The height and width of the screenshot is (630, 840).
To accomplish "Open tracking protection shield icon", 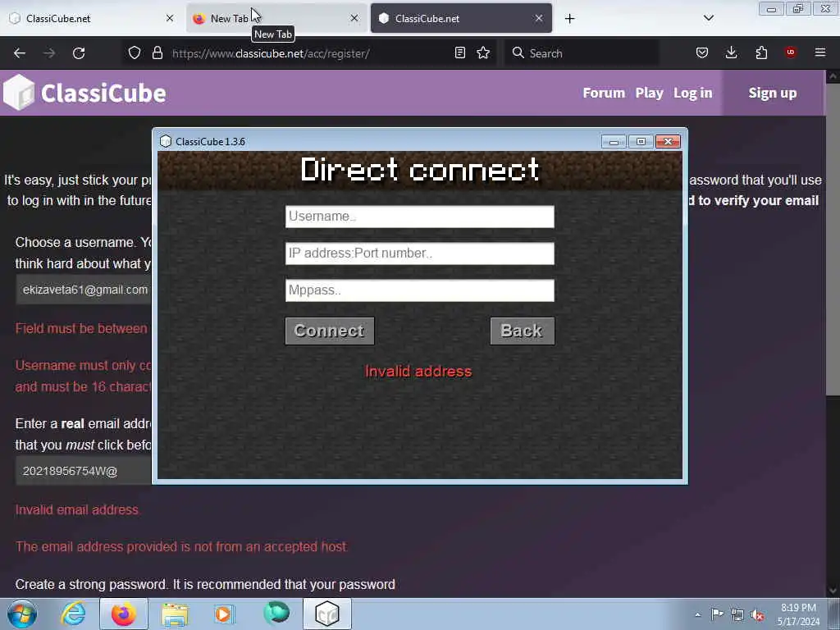I will click(x=135, y=52).
